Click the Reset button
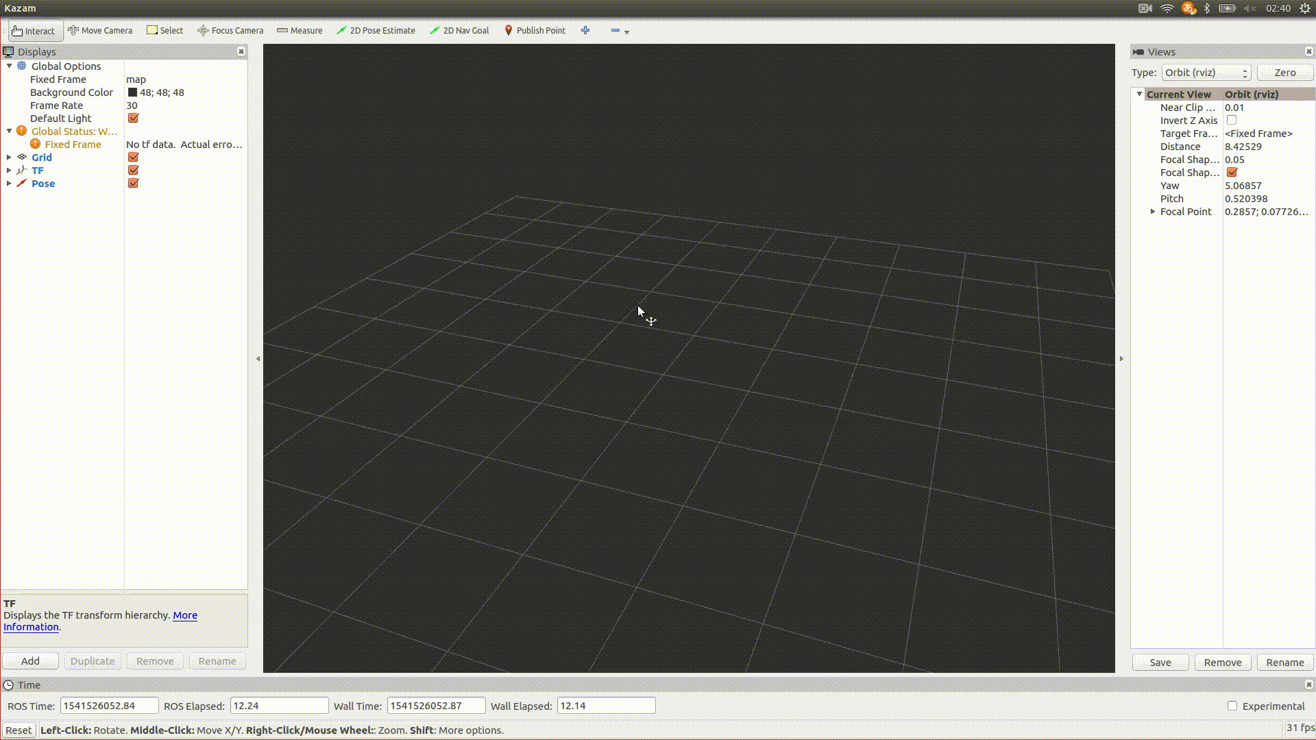The width and height of the screenshot is (1316, 740). [x=19, y=730]
